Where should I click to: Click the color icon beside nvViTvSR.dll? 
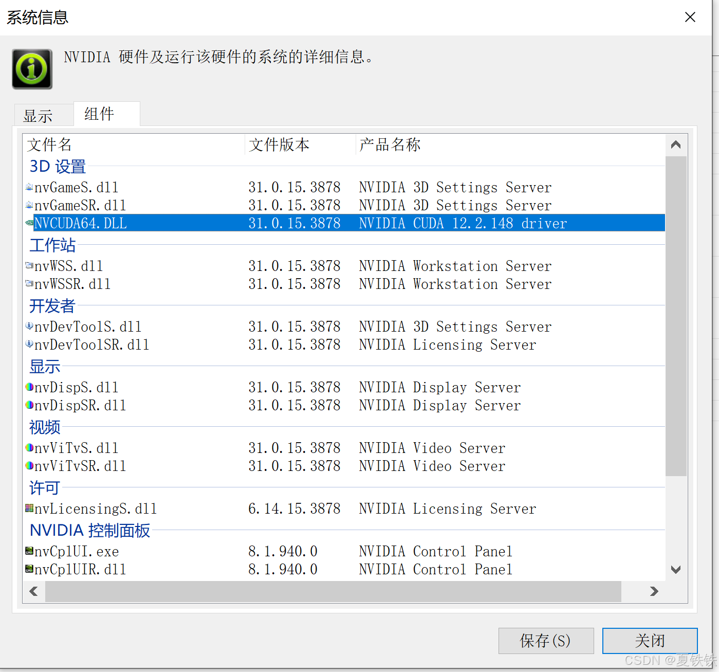tap(29, 466)
